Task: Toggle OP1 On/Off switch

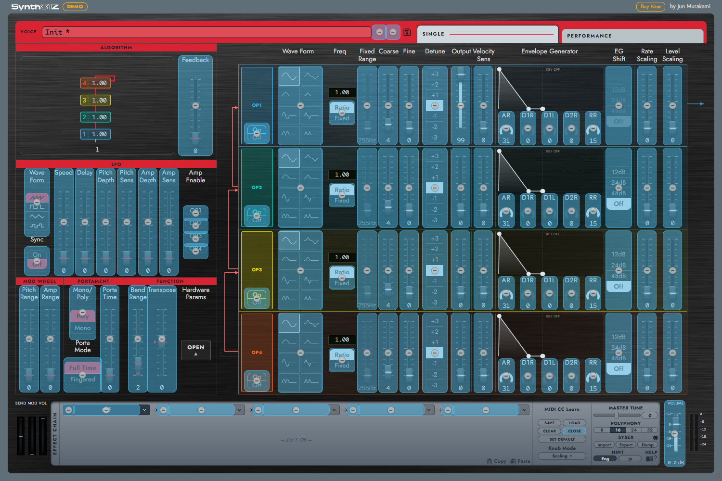Action: (x=257, y=133)
